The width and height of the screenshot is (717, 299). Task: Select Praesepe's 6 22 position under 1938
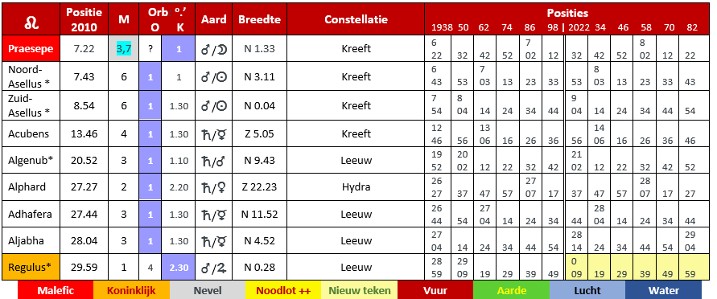tap(437, 48)
